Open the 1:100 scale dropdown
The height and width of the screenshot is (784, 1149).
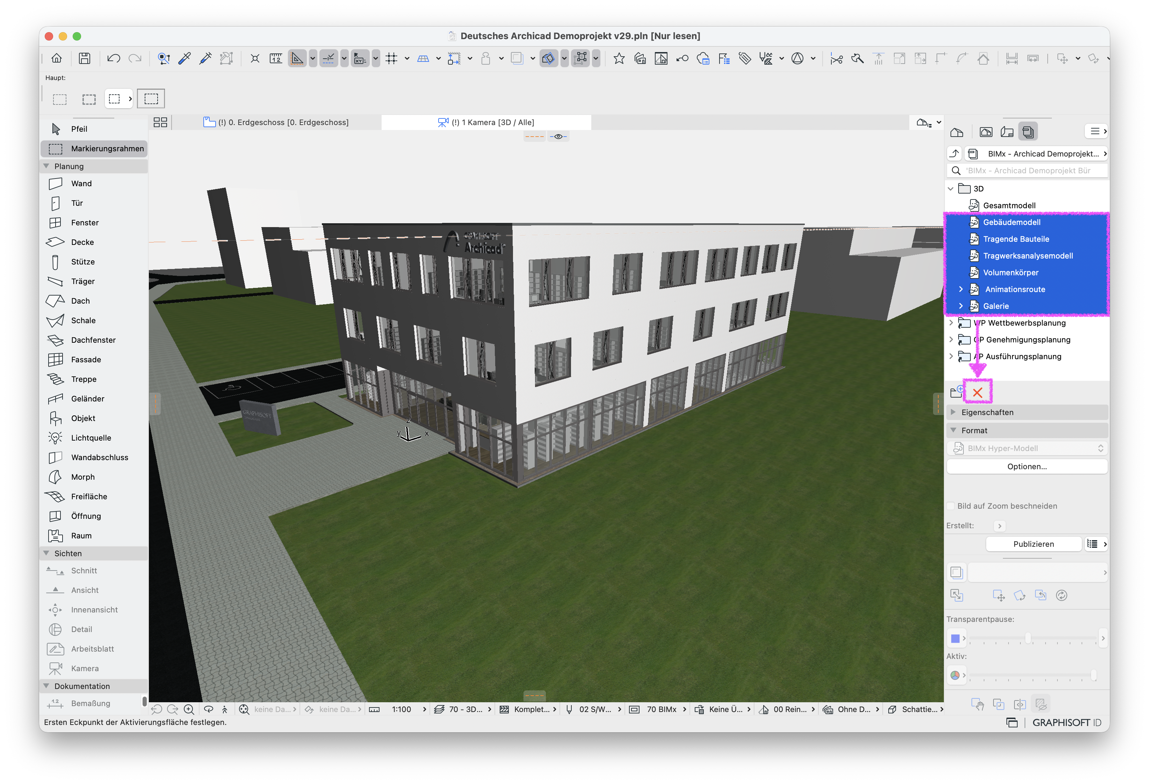point(409,709)
